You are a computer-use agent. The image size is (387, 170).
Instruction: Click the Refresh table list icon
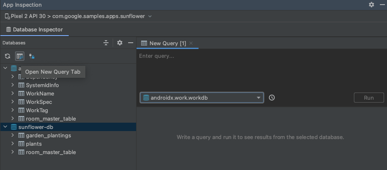[8, 56]
